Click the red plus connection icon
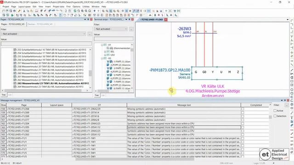Screen dimensions: 294x165 tap(159, 15)
